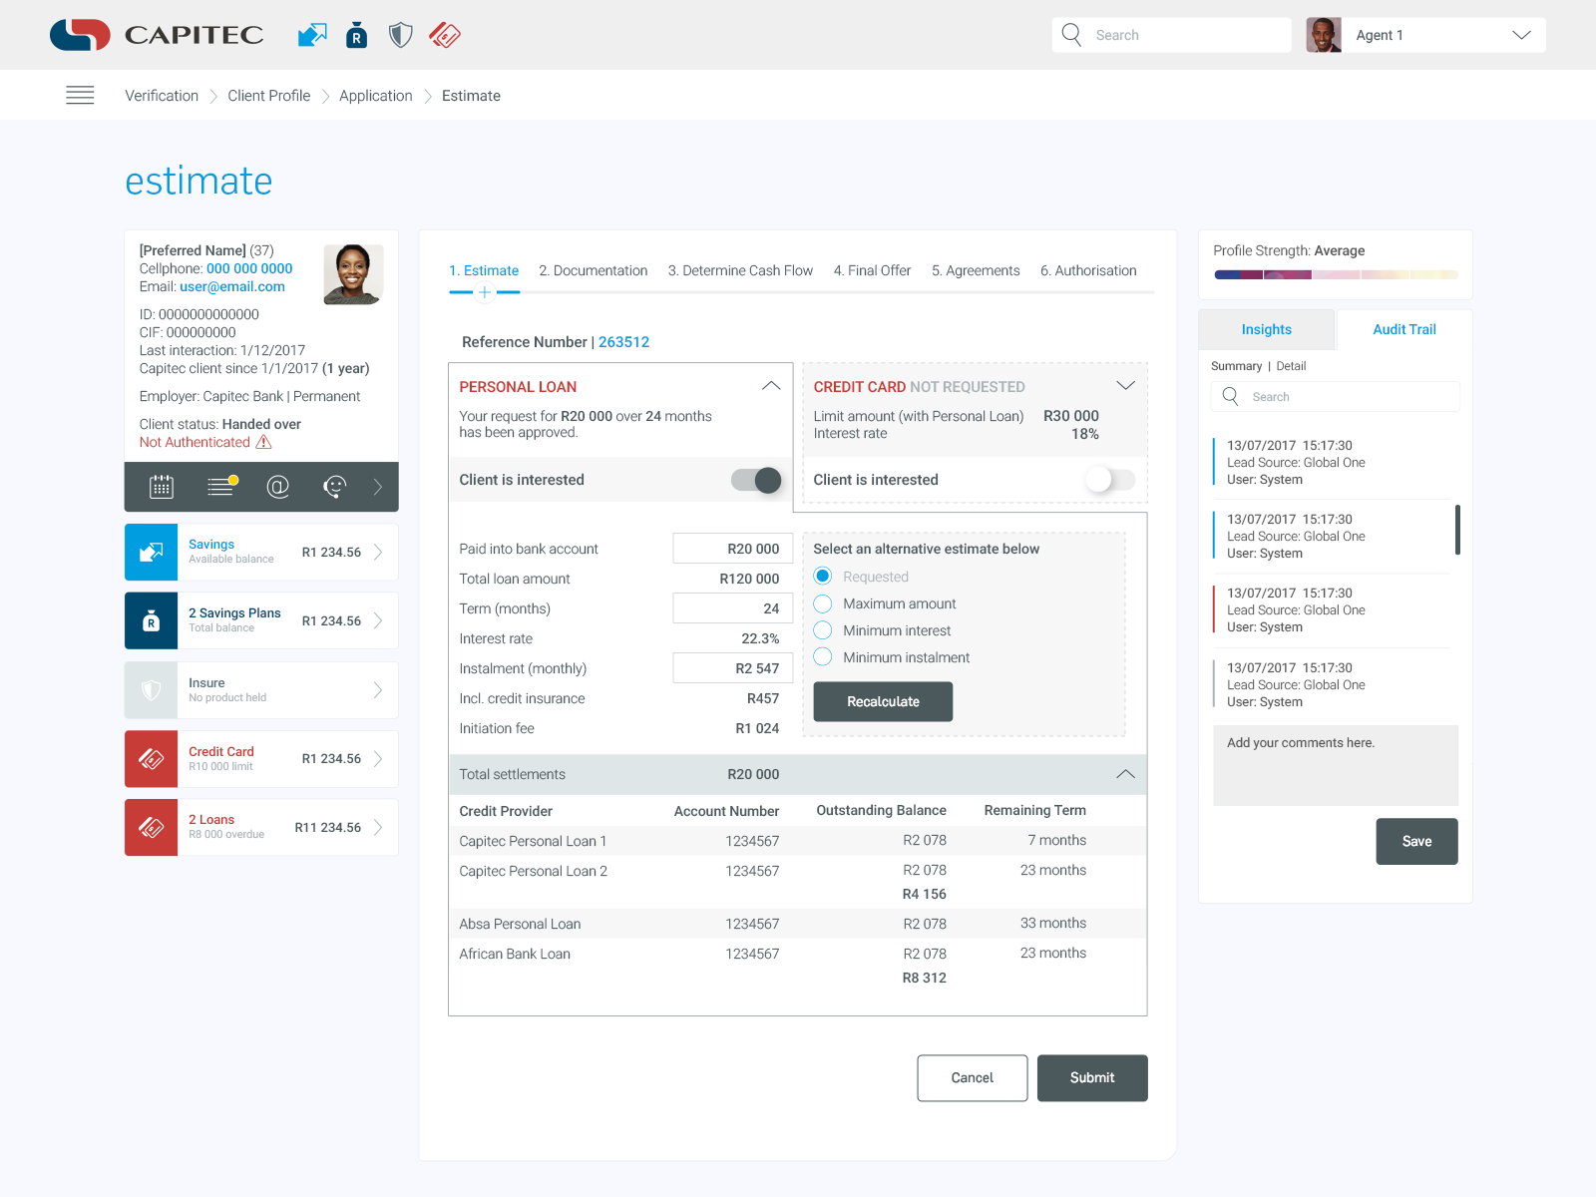Screen dimensions: 1596x1197
Task: Click the blue Savings account icon
Action: pyautogui.click(x=151, y=552)
